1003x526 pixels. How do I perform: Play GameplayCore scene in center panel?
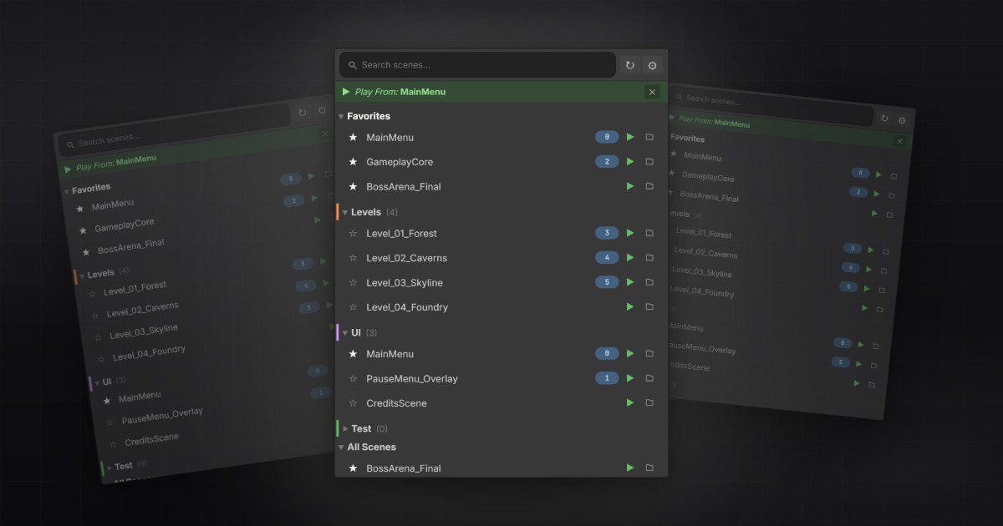(x=630, y=162)
